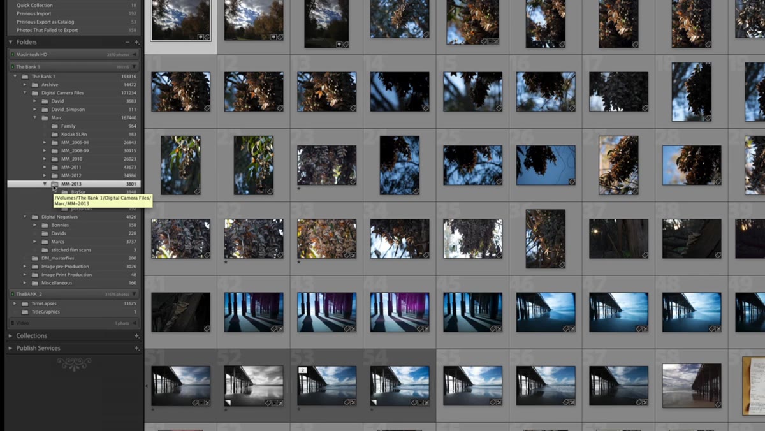Click the minus icon in Folders header
The height and width of the screenshot is (431, 765).
click(x=127, y=42)
